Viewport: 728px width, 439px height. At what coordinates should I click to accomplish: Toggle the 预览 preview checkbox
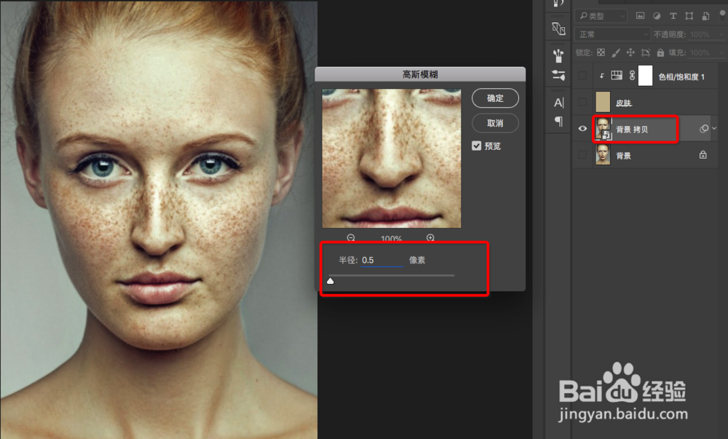(x=476, y=146)
